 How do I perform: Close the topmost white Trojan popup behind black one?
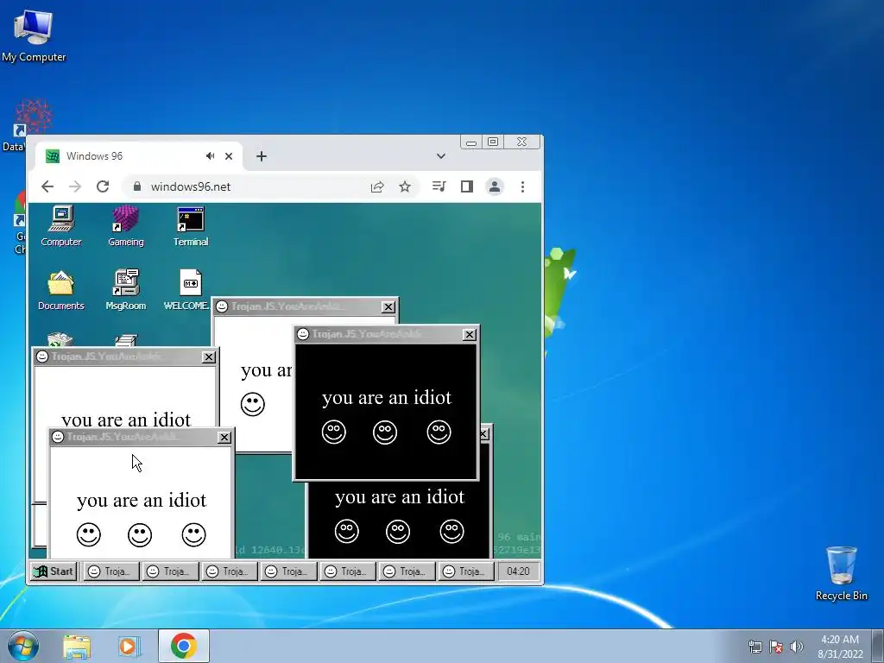[388, 306]
